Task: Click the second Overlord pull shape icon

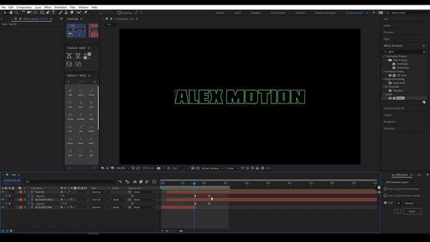Action: click(78, 56)
